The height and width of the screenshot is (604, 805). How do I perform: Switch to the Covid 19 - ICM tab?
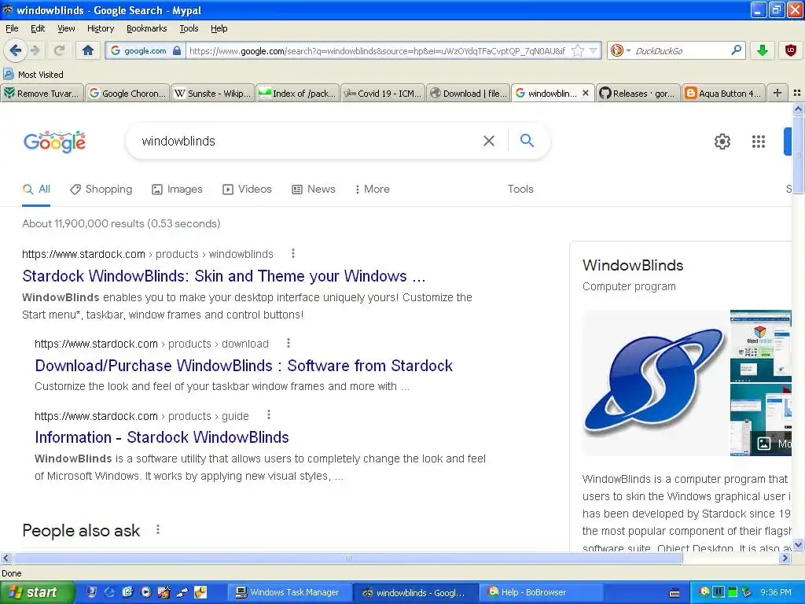point(383,93)
